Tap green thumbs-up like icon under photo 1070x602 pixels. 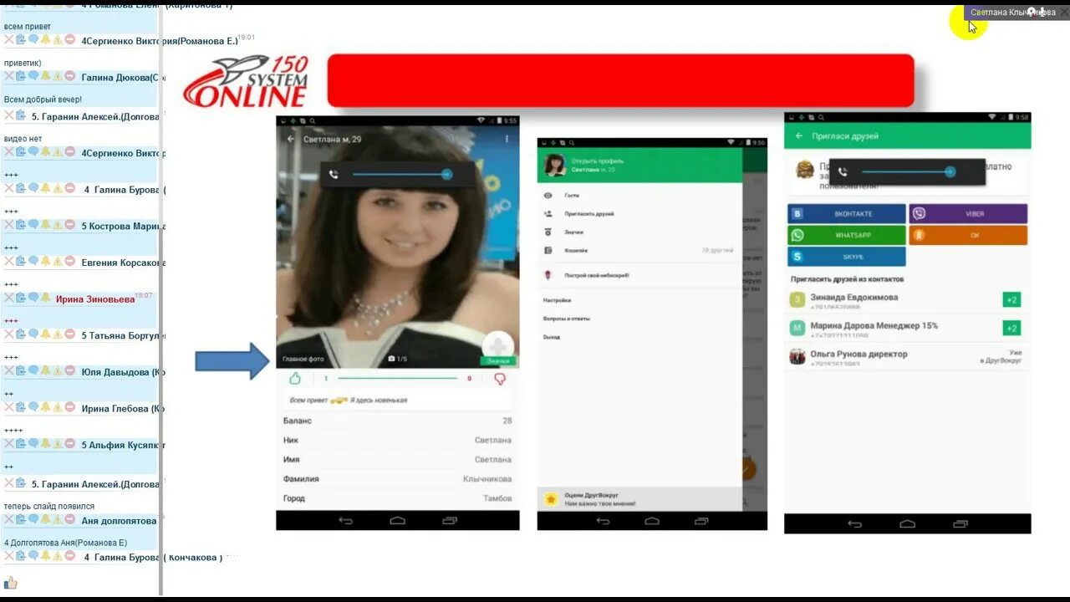(x=295, y=379)
